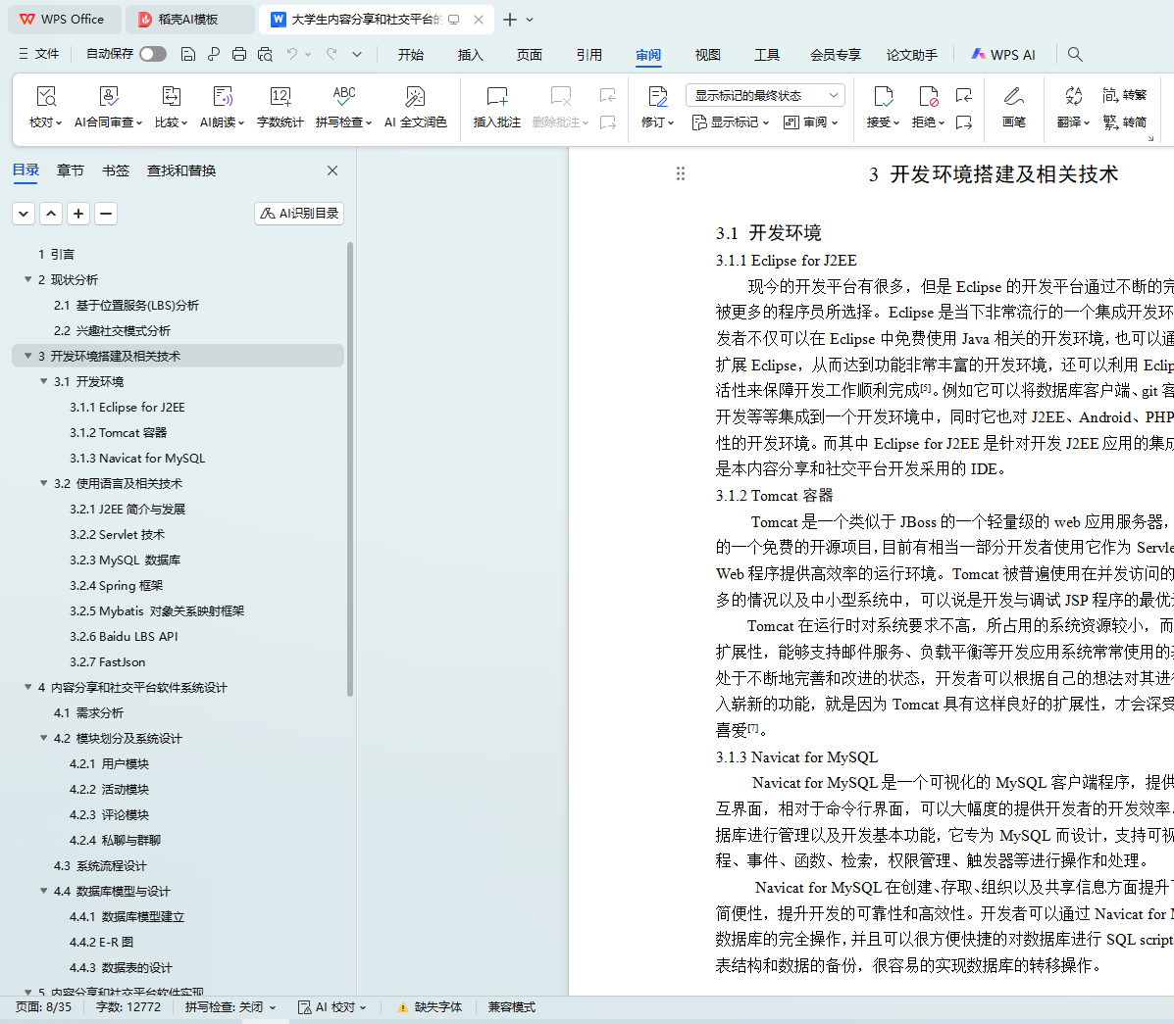Screen dimensions: 1174x1024
Task: Open the 拼写检查 status bar dropdown
Action: tap(230, 1007)
